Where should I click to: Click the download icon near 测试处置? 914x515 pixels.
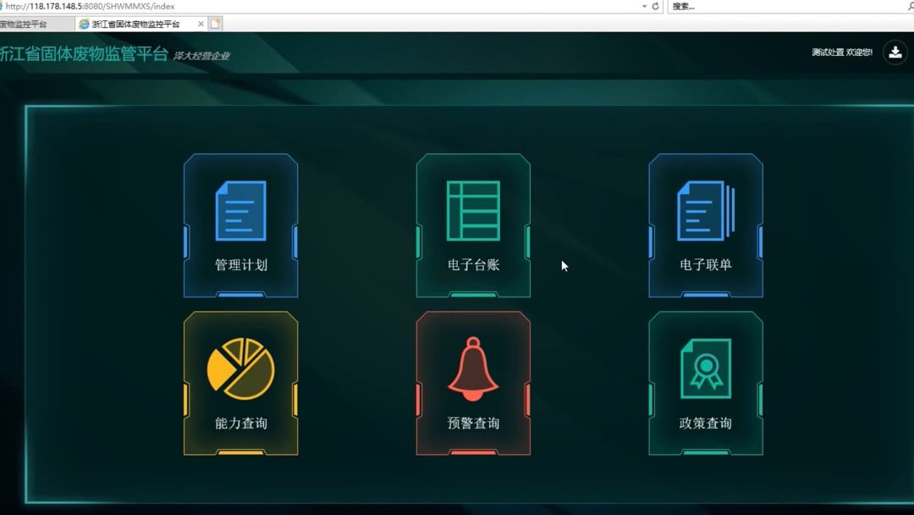[895, 53]
